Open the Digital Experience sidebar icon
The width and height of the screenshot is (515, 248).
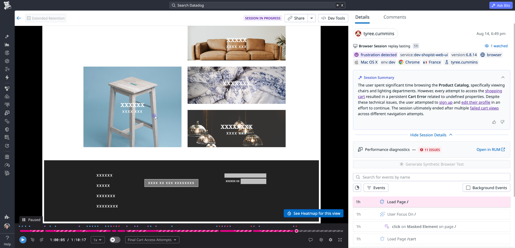click(7, 113)
